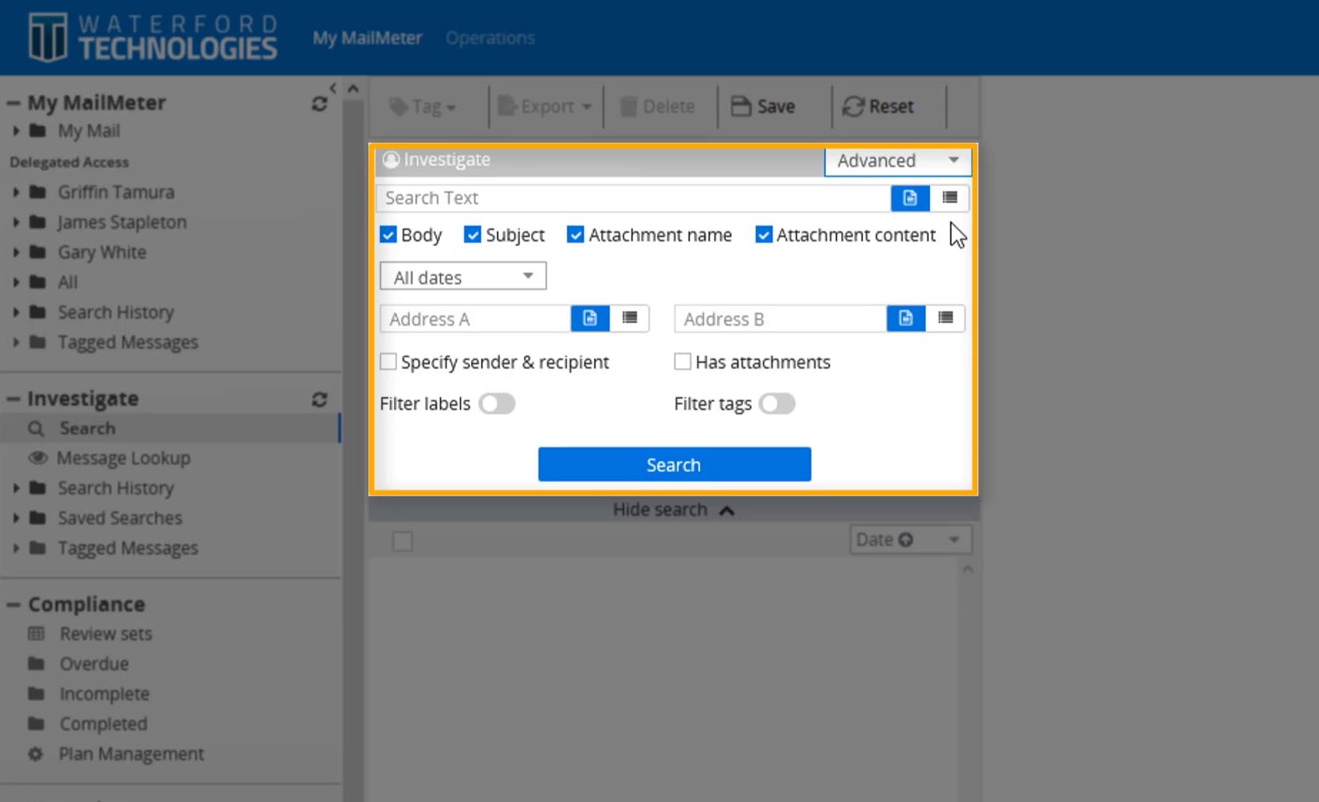
Task: Expand the All folder under Delegated Access
Action: [x=16, y=283]
